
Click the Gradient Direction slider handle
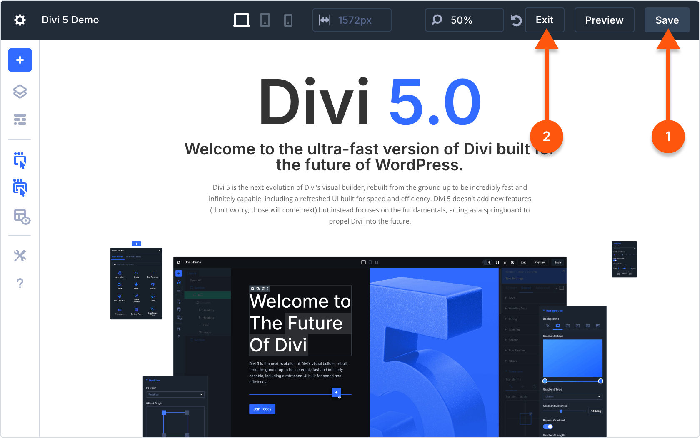(x=561, y=411)
